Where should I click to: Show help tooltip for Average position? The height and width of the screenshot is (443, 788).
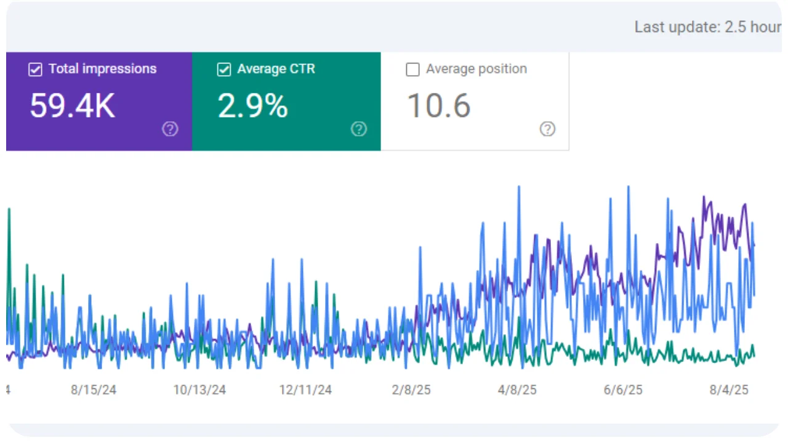click(x=547, y=129)
